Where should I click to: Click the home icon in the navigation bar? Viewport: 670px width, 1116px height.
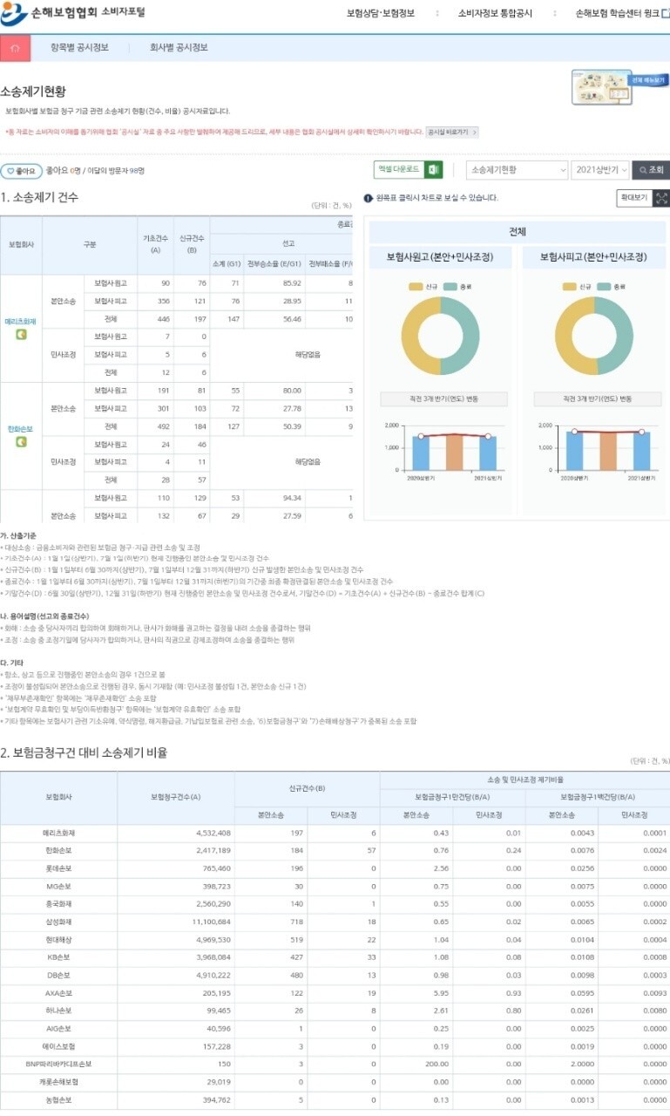click(15, 48)
